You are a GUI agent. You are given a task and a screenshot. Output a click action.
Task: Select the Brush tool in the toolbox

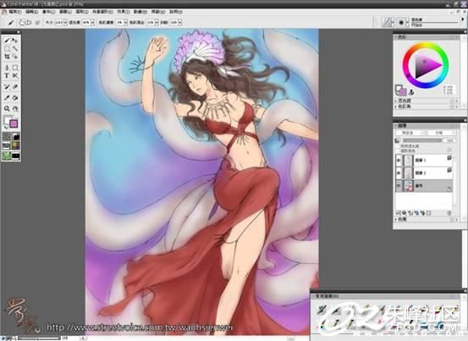(x=7, y=41)
